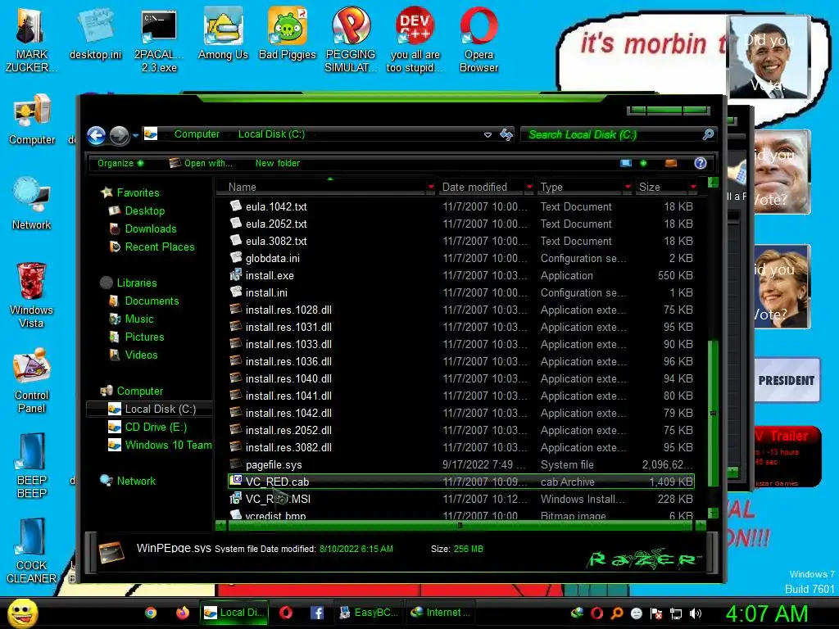Open Opera pinned taskbar icon
839x629 pixels.
pos(286,613)
